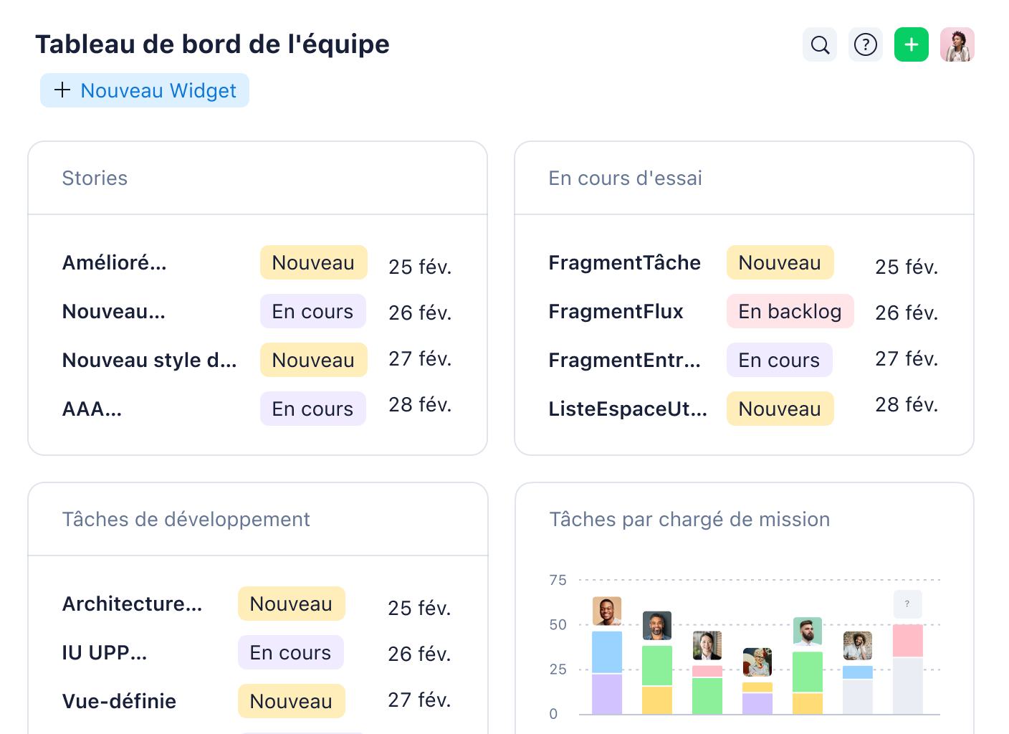The width and height of the screenshot is (1009, 734).
Task: Click the pink segment of the last bar
Action: coord(907,642)
